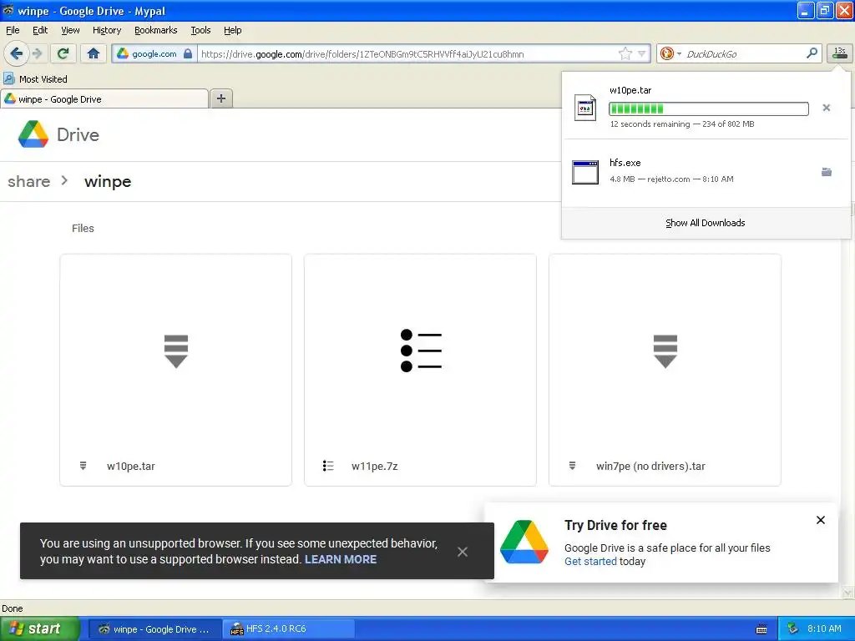Go back with the browser Back arrow
This screenshot has height=641, width=855.
[16, 53]
